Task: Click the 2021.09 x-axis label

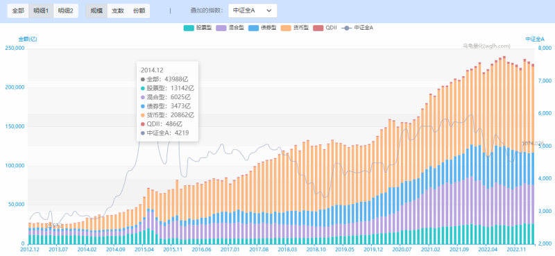Action: pyautogui.click(x=458, y=250)
